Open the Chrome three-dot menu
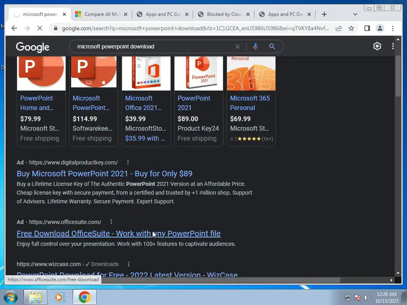Viewport: 407px width, 305px height. coord(393,28)
